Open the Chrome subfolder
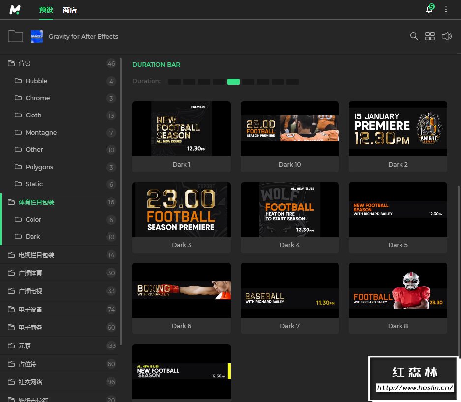 coord(60,98)
